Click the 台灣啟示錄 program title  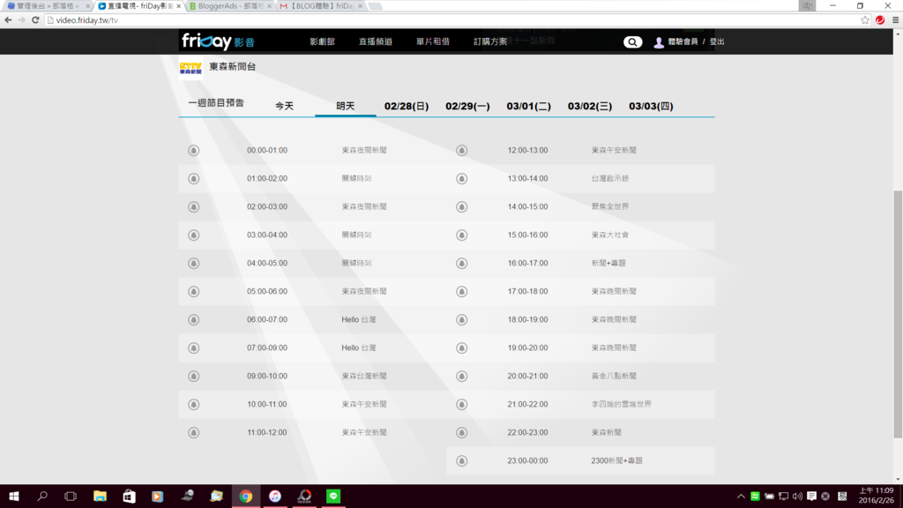[x=610, y=178]
